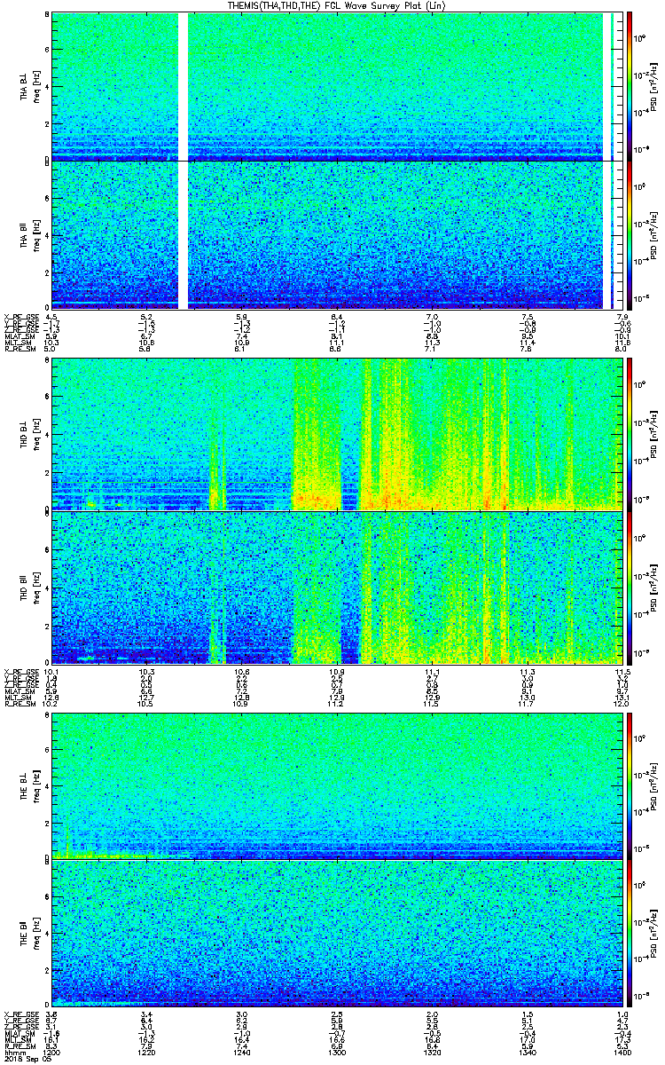Click the 1400 time tick label
This screenshot has height=1065, width=665.
621,1051
